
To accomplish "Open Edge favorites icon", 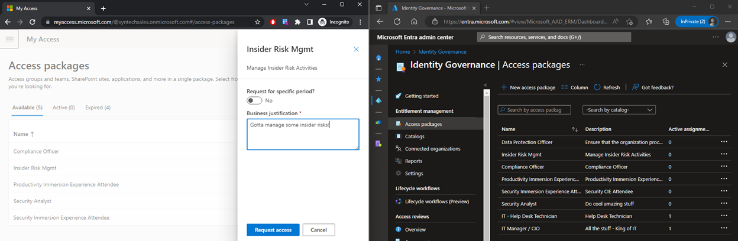I will coord(649,21).
